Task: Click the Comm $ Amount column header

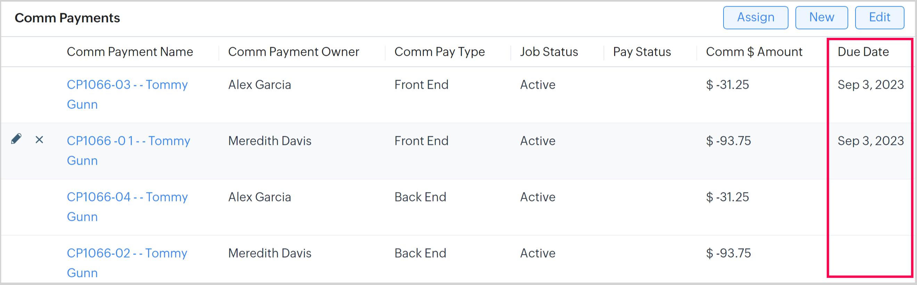Action: (754, 52)
